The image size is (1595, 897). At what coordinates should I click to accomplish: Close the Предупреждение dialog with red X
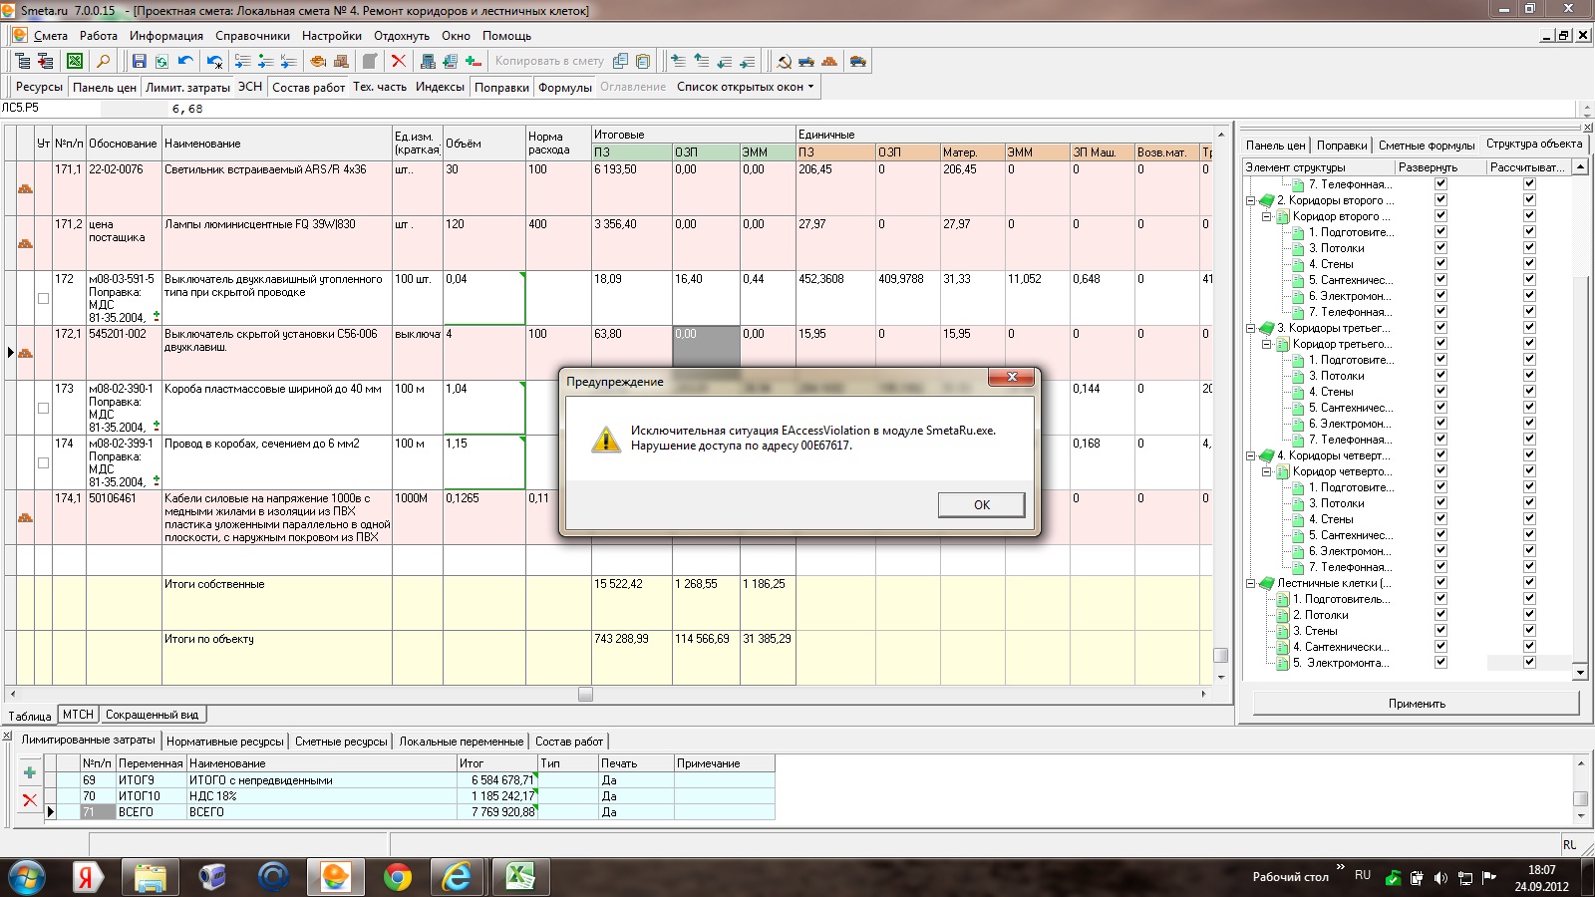(1012, 377)
